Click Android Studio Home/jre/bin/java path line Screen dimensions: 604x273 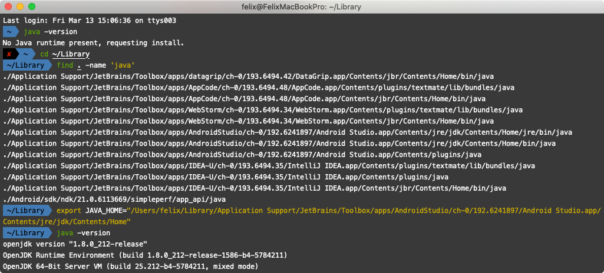(x=288, y=132)
